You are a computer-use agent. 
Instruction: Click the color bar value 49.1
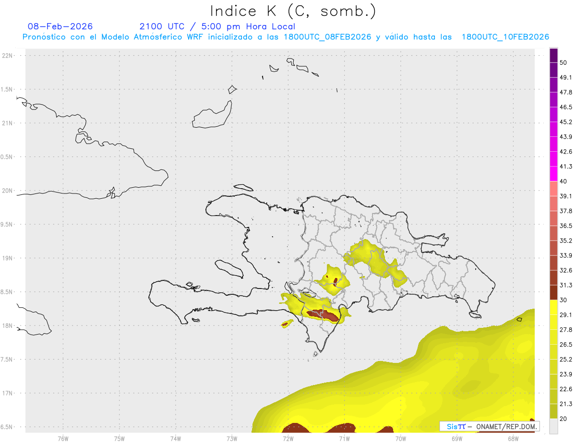pos(565,77)
